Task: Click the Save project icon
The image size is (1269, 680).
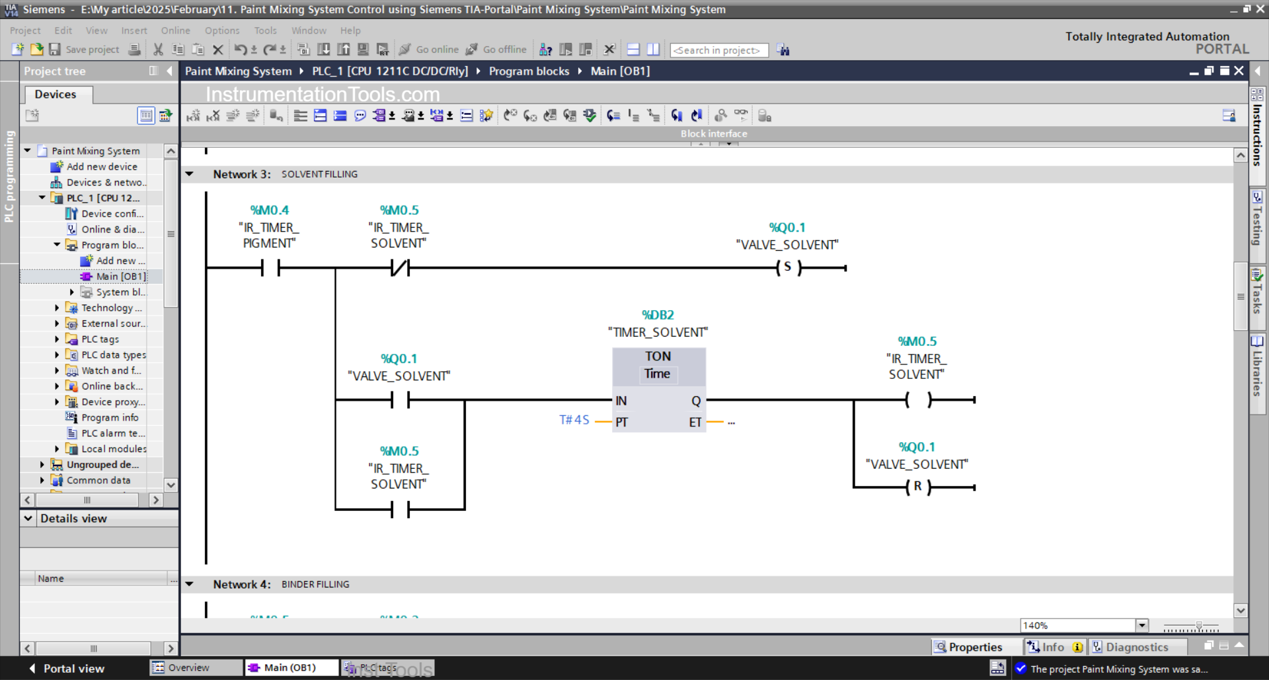Action: point(55,50)
